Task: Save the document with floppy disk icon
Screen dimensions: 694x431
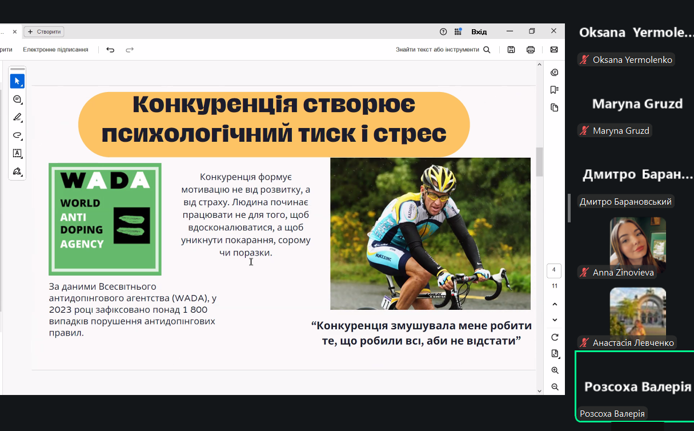Action: tap(511, 50)
